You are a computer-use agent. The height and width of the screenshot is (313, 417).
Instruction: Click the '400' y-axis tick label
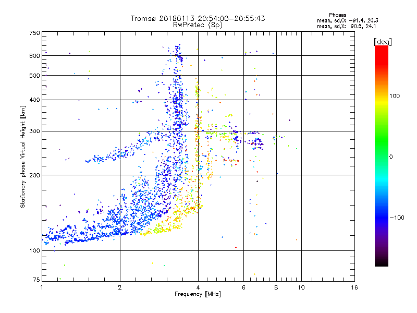pyautogui.click(x=34, y=100)
